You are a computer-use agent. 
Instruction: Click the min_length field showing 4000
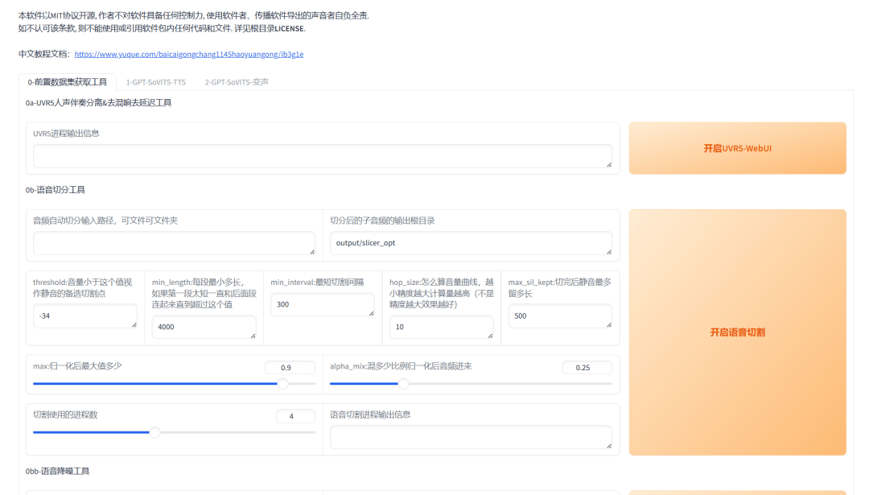pyautogui.click(x=204, y=327)
